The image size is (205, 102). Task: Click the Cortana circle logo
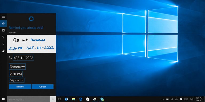pos(31,19)
